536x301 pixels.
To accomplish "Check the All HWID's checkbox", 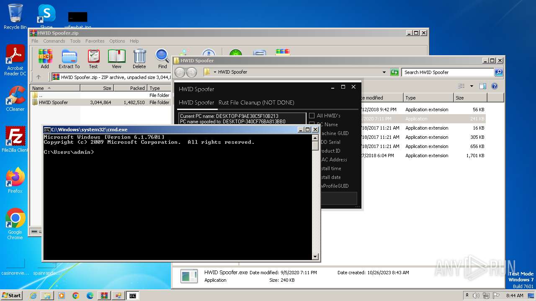I will [x=312, y=116].
